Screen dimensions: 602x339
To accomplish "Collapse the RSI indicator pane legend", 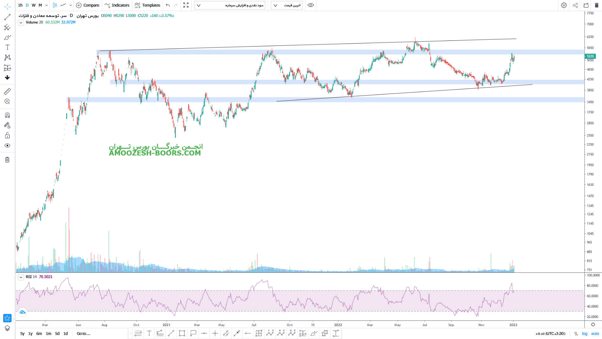I will coord(21,277).
